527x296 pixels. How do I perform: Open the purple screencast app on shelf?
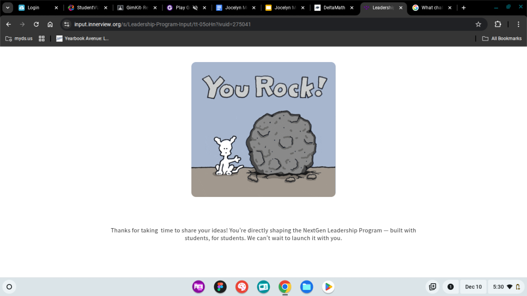click(198, 287)
